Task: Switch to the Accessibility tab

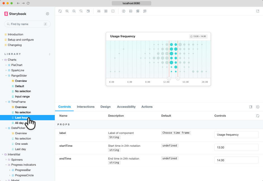Action: 126,107
